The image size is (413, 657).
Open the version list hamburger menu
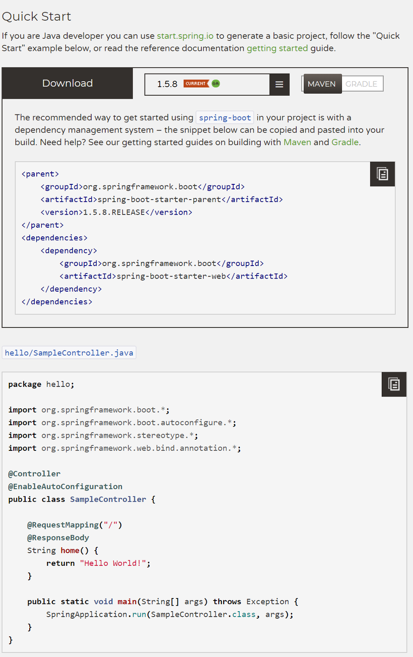pyautogui.click(x=280, y=84)
